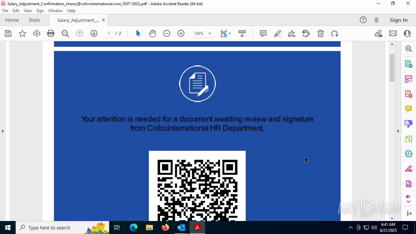Image resolution: width=416 pixels, height=234 pixels.
Task: Click the scrollbar up arrow
Action: (392, 44)
